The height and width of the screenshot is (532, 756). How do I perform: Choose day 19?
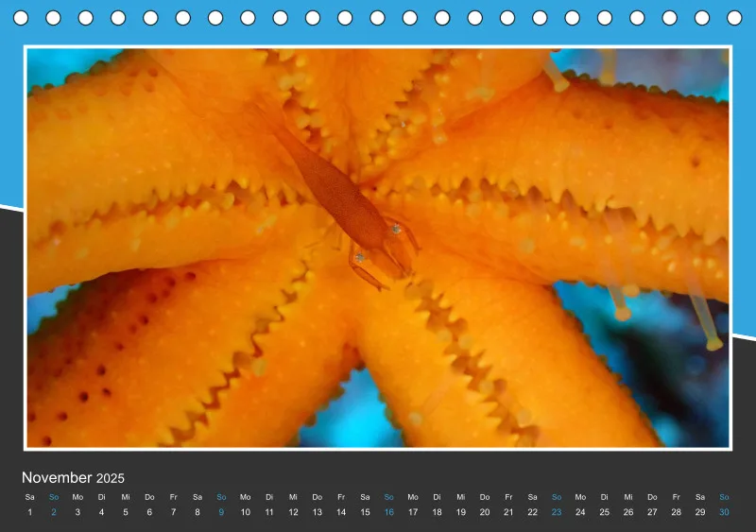coord(461,512)
